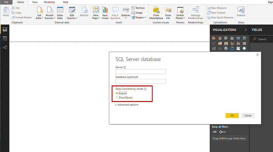This screenshot has height=152, width=273.
Task: Insert a Text box
Action: tap(138, 8)
